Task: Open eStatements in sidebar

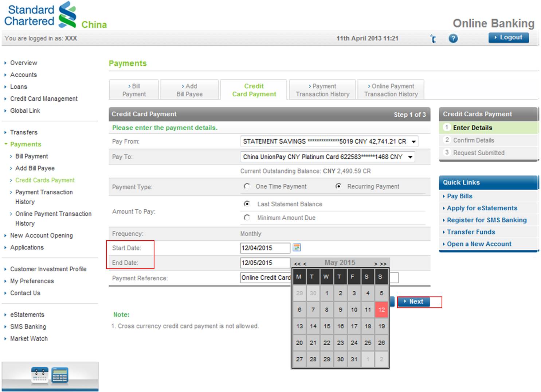Action: pos(27,314)
